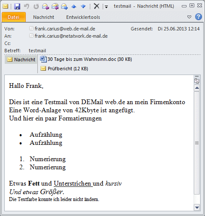
Task: Click the Undo arrow in toolbar
Action: point(27,6)
